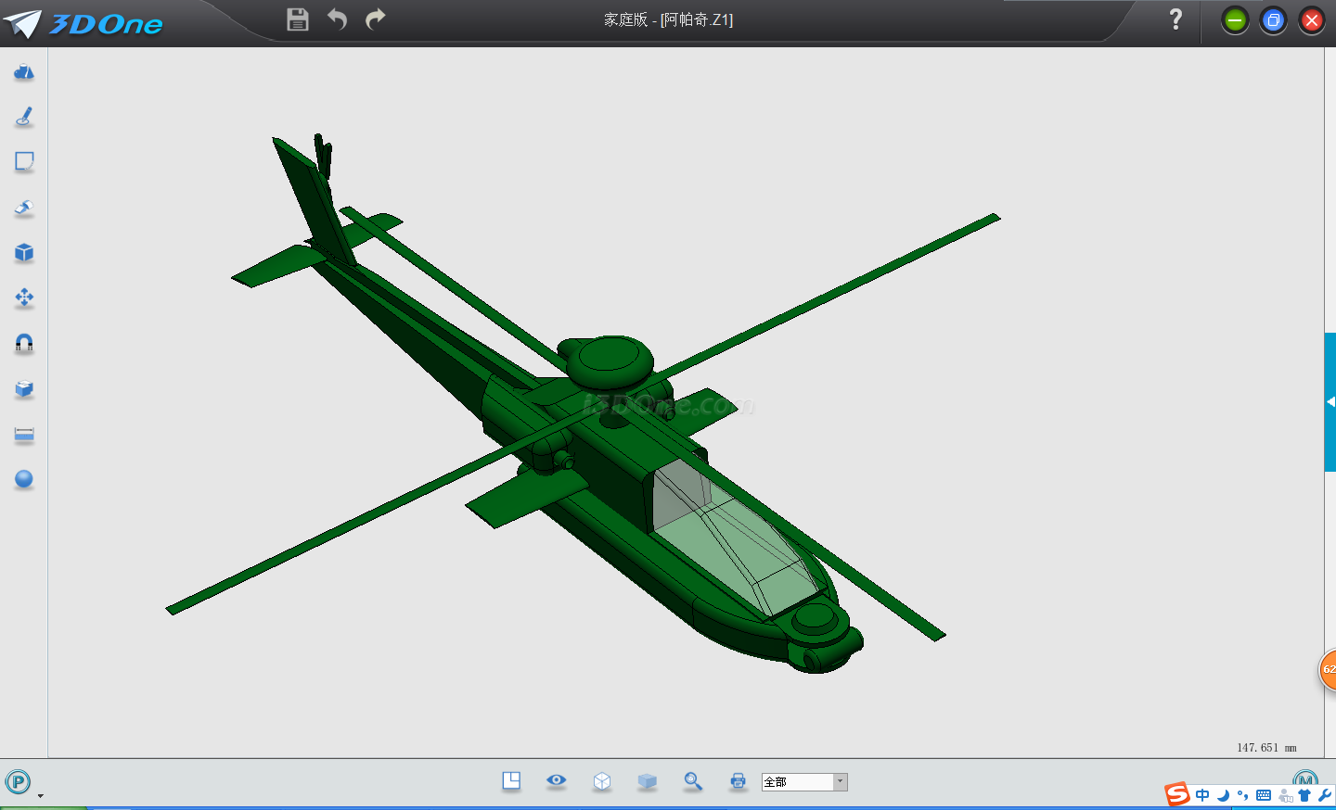The width and height of the screenshot is (1336, 810).
Task: Open the small arrow beside P button
Action: 40,795
